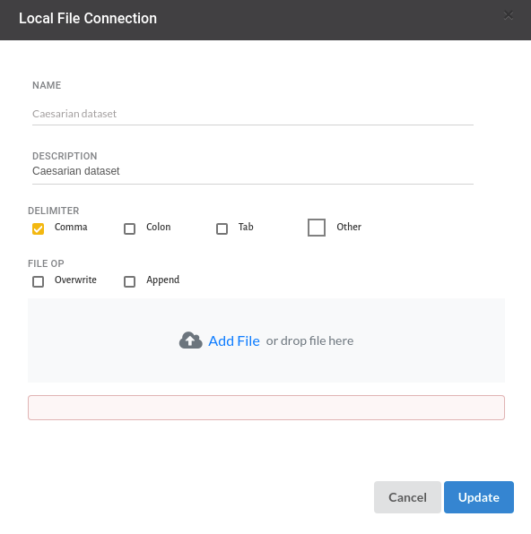The height and width of the screenshot is (534, 531).
Task: Open the Add File link
Action: tap(234, 340)
